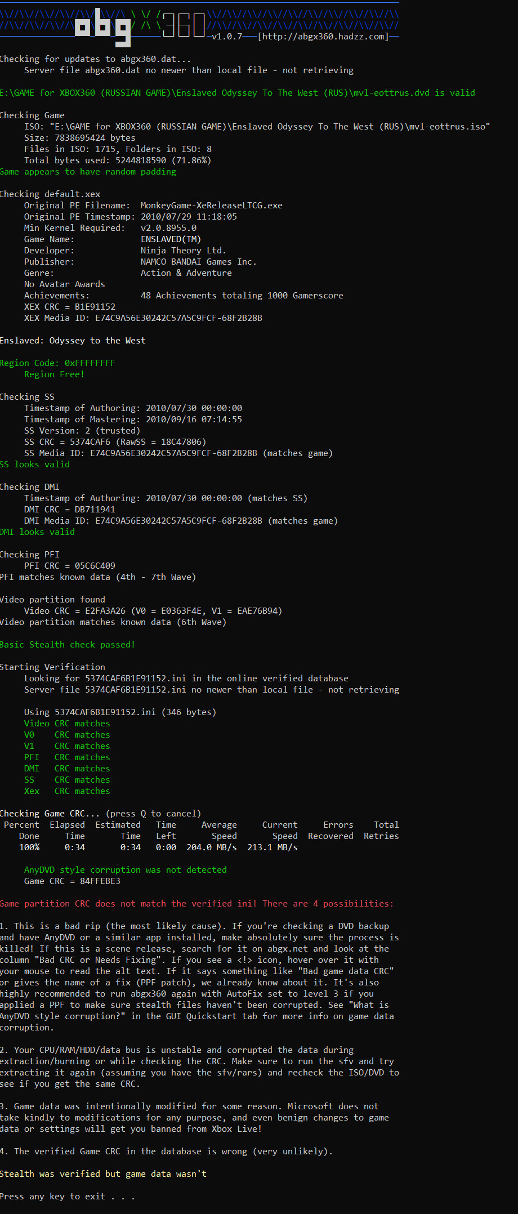
Task: Click 'Looking for 5374CAF6B1E91152.ini' line
Action: [186, 679]
